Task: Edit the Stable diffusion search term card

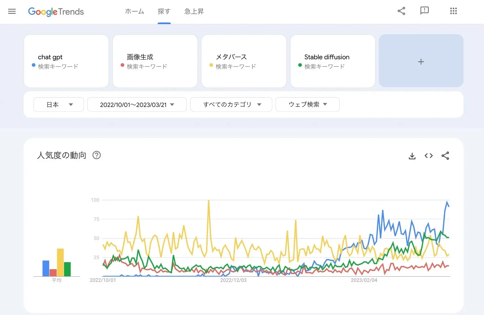Action: (333, 61)
